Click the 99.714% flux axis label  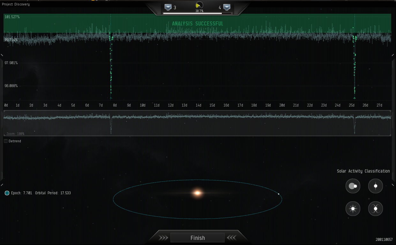(11, 40)
